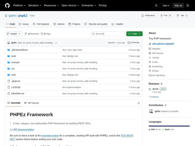The height and width of the screenshot is (146, 195).
Task: Click the commit status checkmark icon
Action: [x=56, y=43]
